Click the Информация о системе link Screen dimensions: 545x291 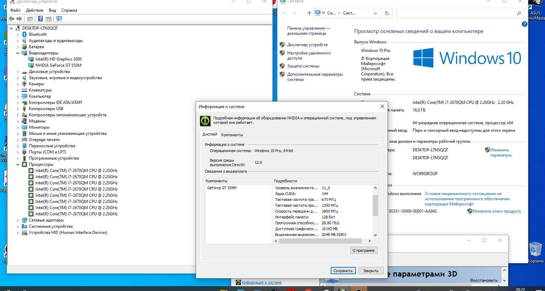(x=261, y=282)
